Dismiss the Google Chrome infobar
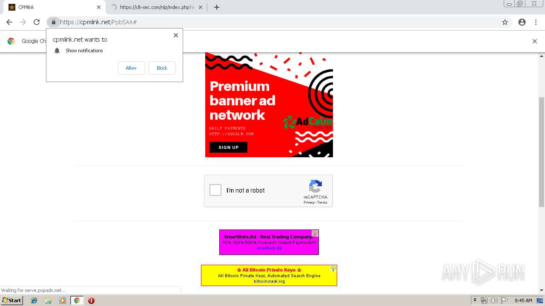545x306 pixels. coord(534,41)
